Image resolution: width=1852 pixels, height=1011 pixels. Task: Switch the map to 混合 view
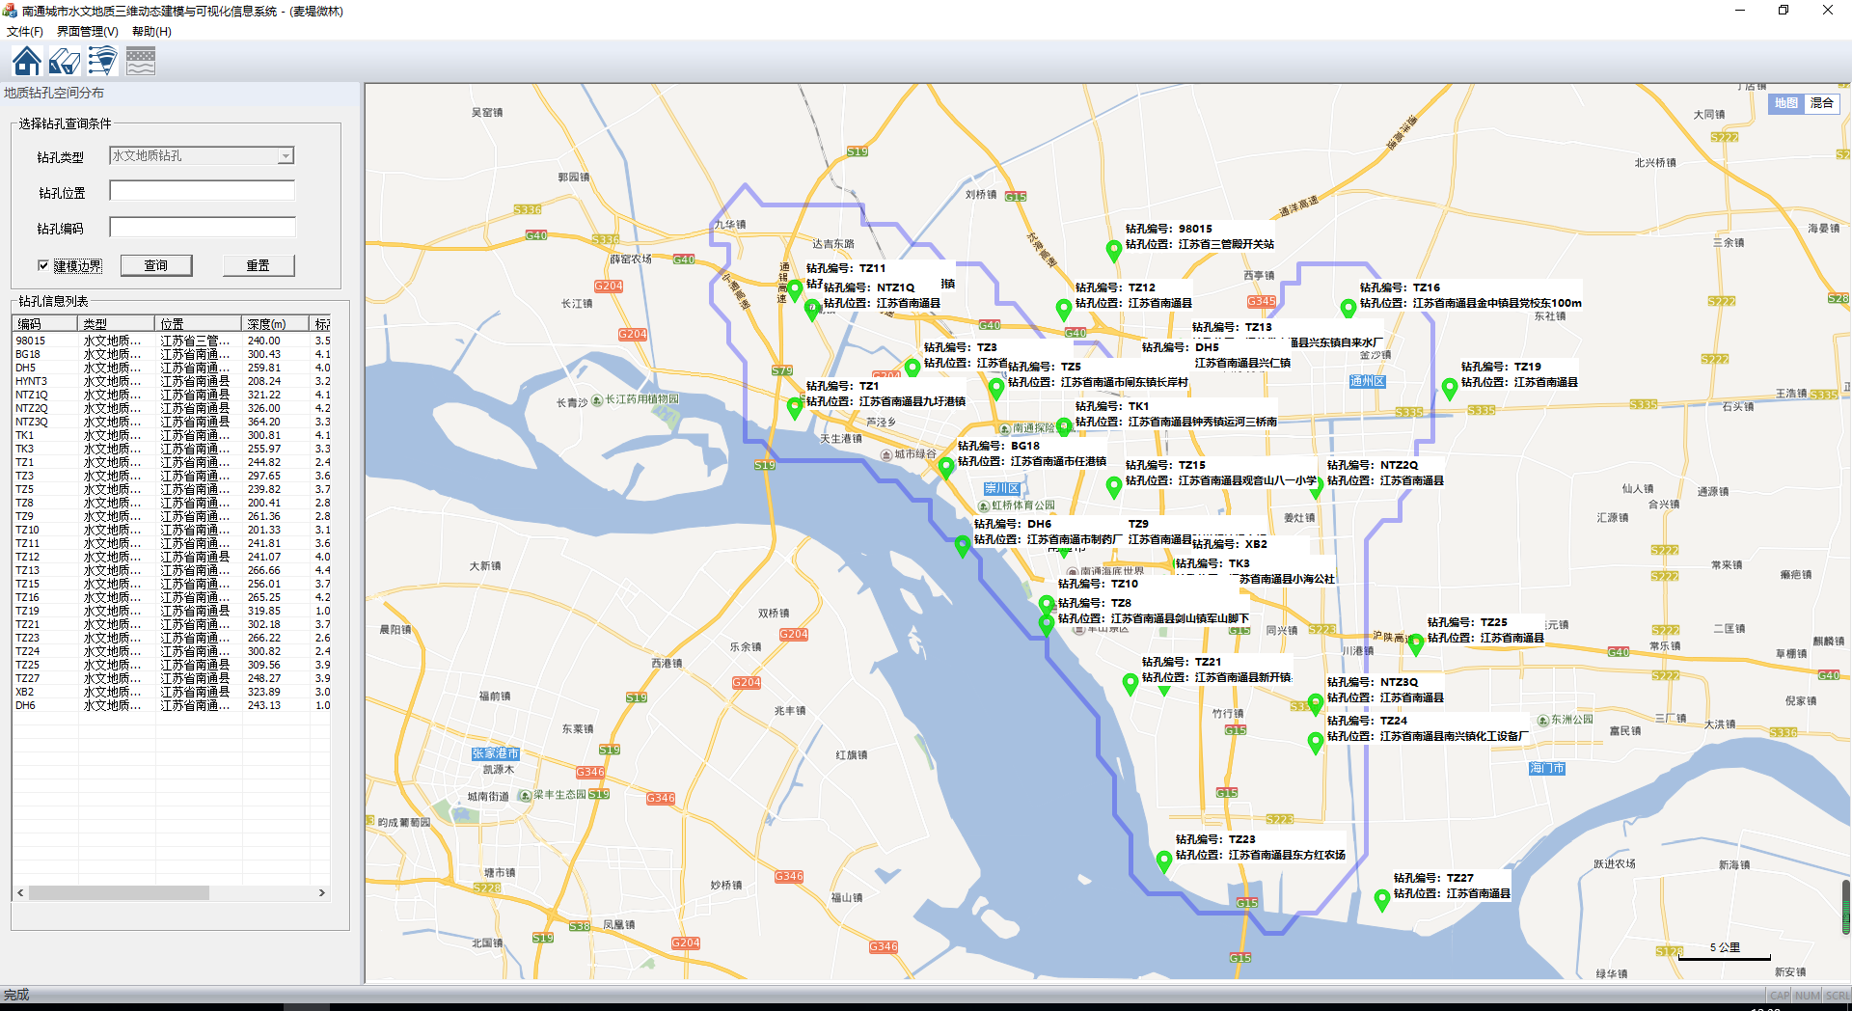(x=1822, y=103)
